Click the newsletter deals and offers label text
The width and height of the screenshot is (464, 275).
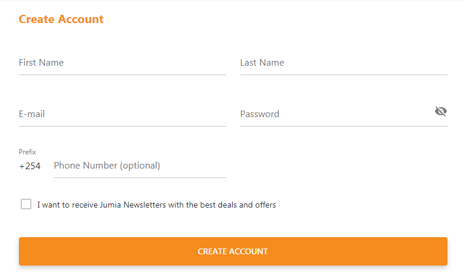[x=156, y=205]
